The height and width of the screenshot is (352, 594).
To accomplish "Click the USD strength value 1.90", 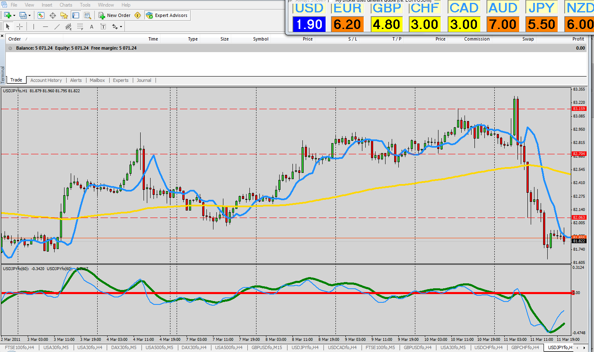I will coord(309,24).
